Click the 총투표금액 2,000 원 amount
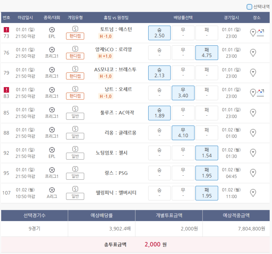 click(x=156, y=244)
